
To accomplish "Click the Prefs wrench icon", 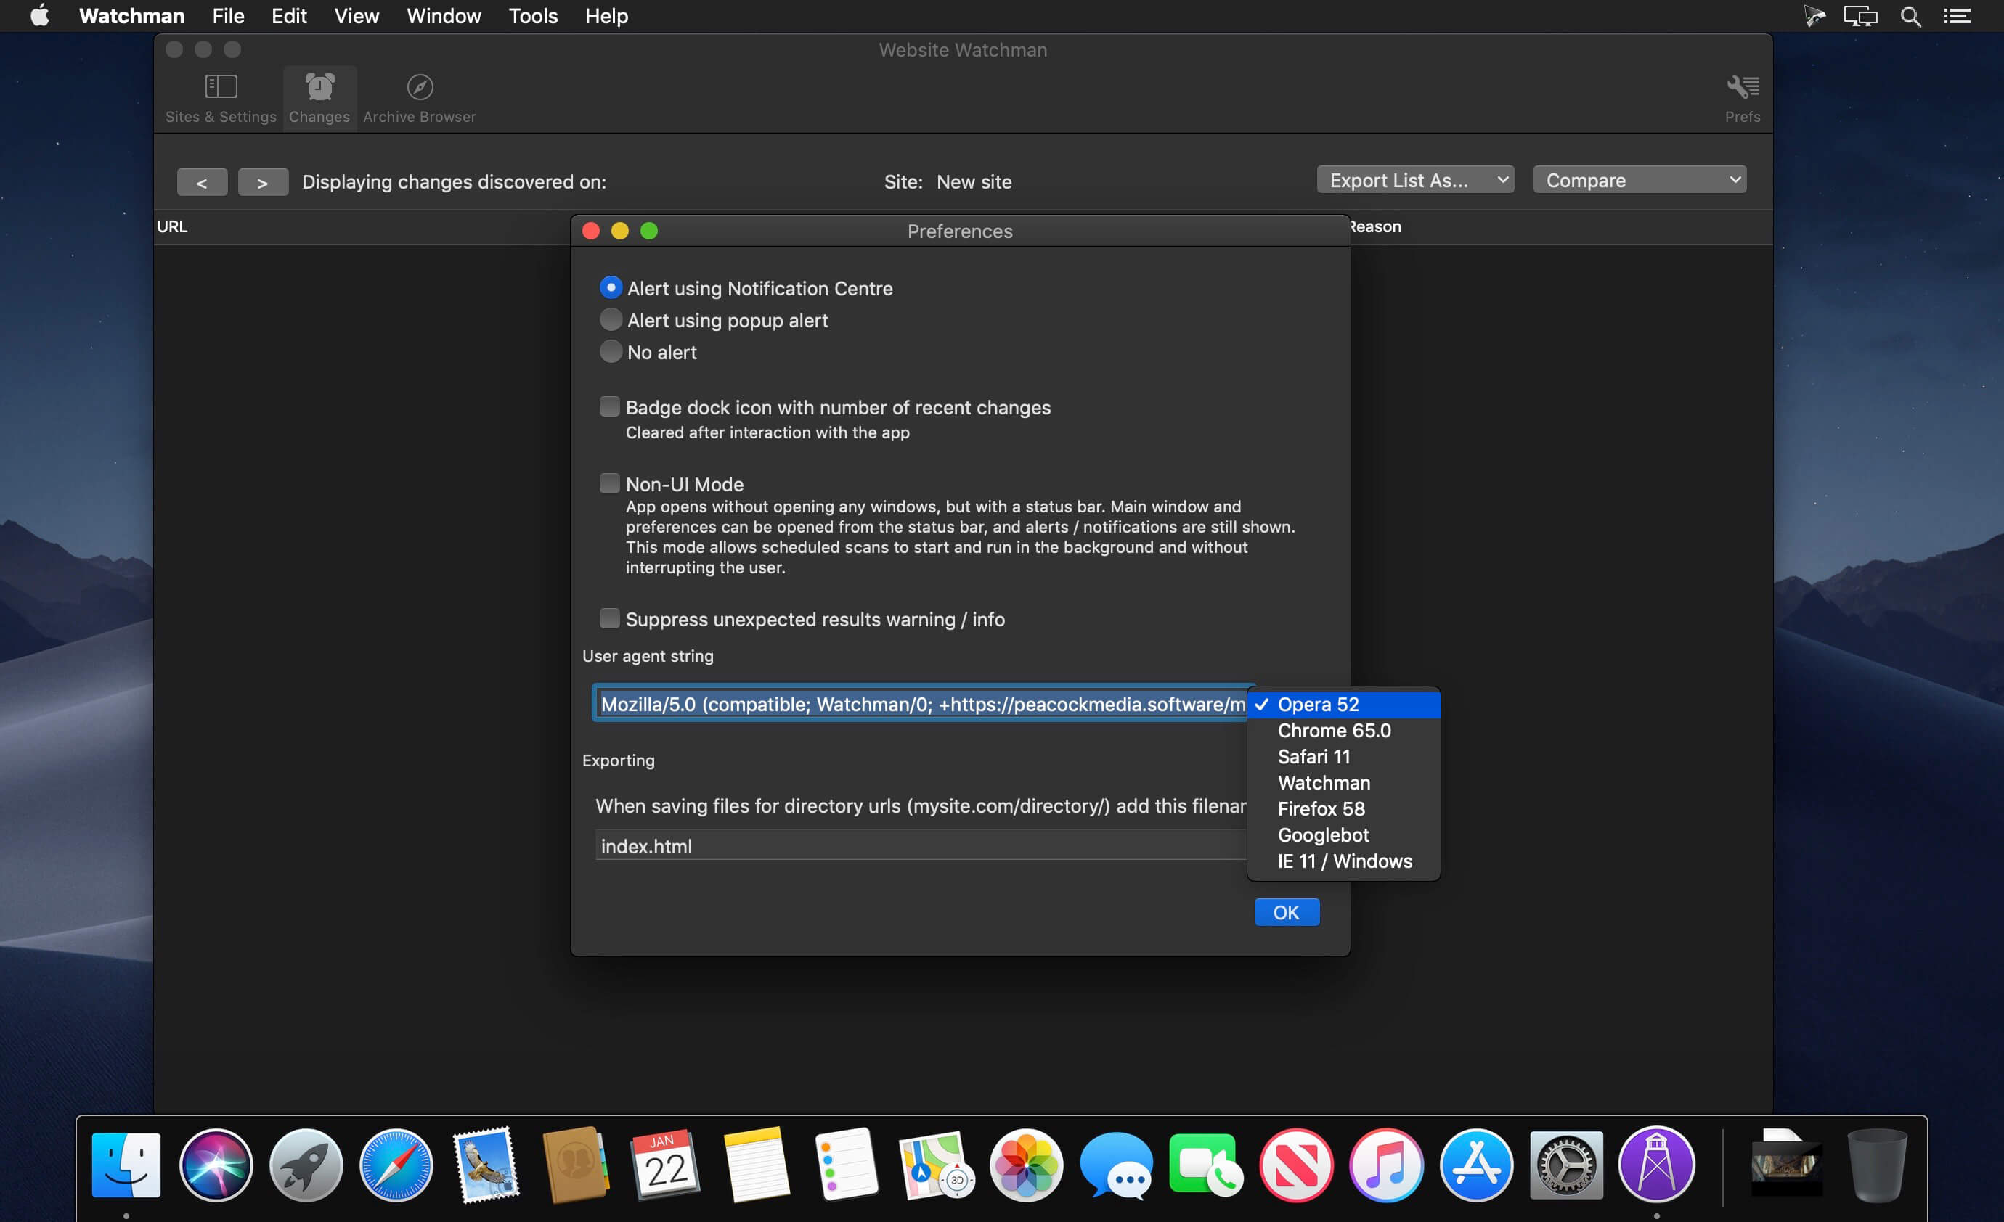I will point(1741,87).
